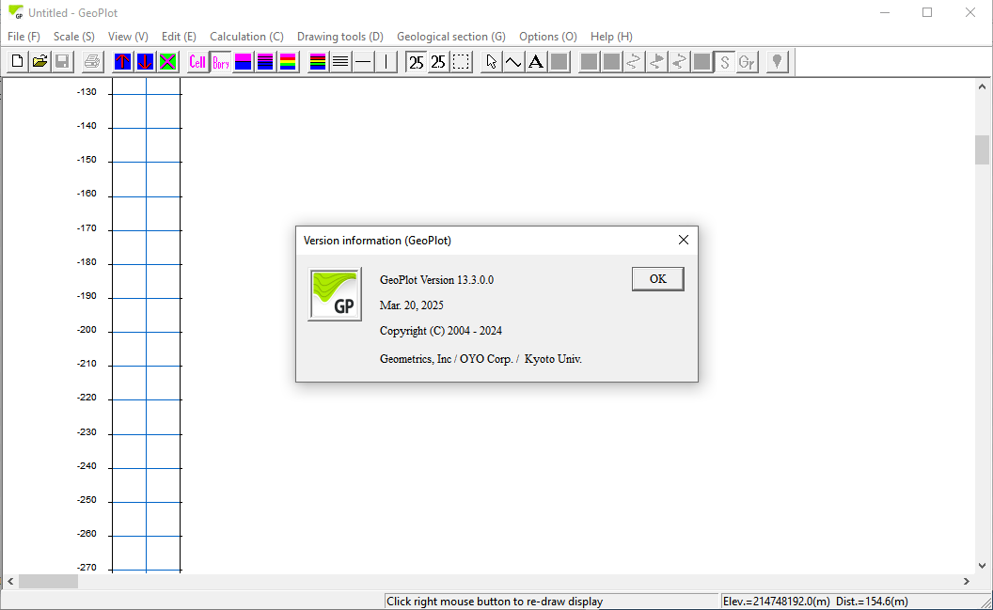This screenshot has height=610, width=993.
Task: Select the arrow pointer tool
Action: (492, 62)
